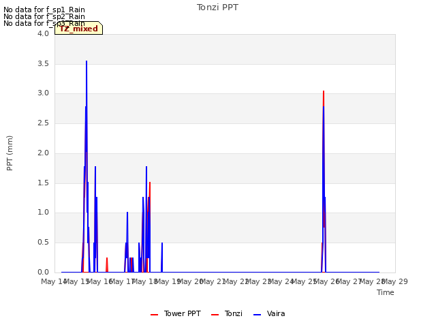Click the tallest blue Vaira peak at 3.5
Image resolution: width=436 pixels, height=327 pixels.
click(x=87, y=61)
